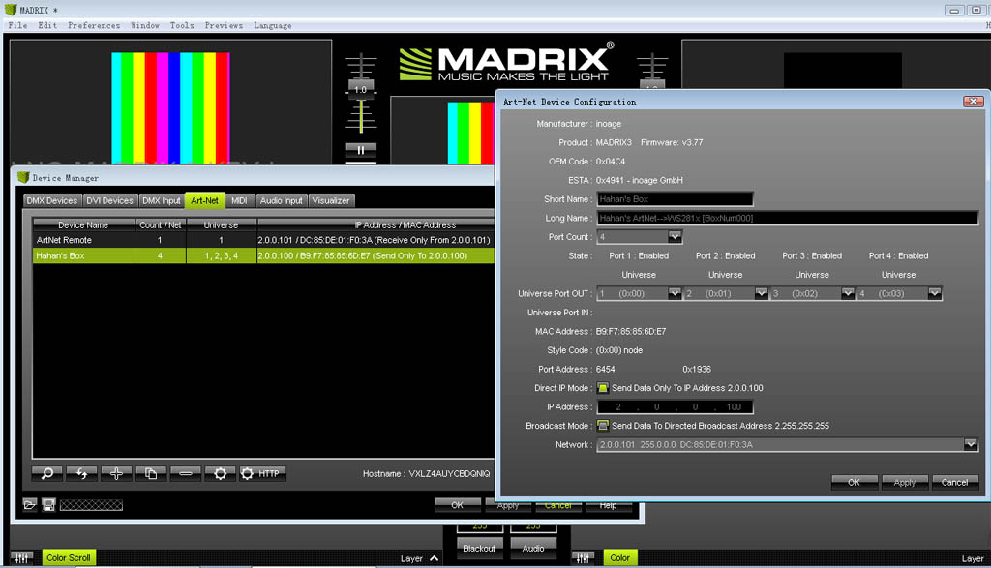Click the Color effect button on the right deck
This screenshot has width=991, height=568.
tap(620, 558)
